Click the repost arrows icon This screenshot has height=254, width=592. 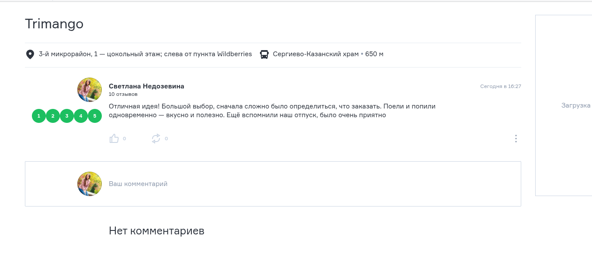[156, 139]
